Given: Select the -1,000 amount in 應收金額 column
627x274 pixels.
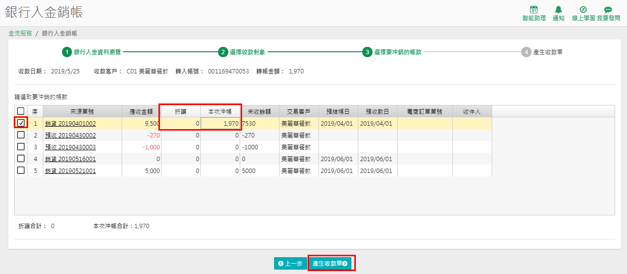Looking at the screenshot, I should (141, 147).
